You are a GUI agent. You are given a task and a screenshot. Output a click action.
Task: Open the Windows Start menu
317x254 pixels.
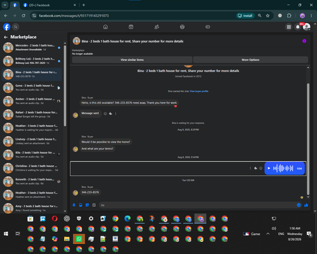click(x=6, y=234)
